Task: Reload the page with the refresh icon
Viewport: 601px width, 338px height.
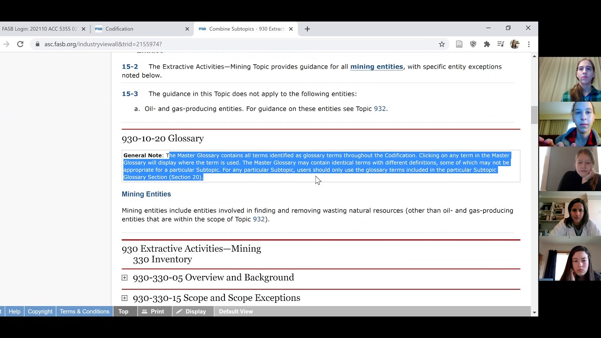Action: (20, 44)
